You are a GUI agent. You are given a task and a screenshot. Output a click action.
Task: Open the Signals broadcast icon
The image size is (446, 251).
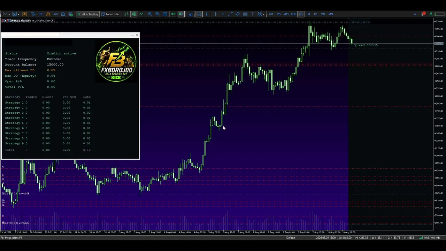click(x=56, y=14)
